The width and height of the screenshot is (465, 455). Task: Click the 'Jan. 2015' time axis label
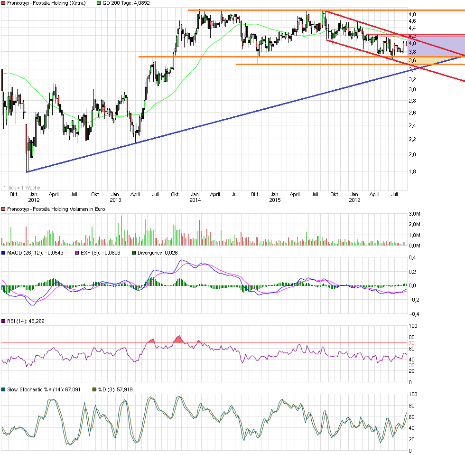[275, 197]
